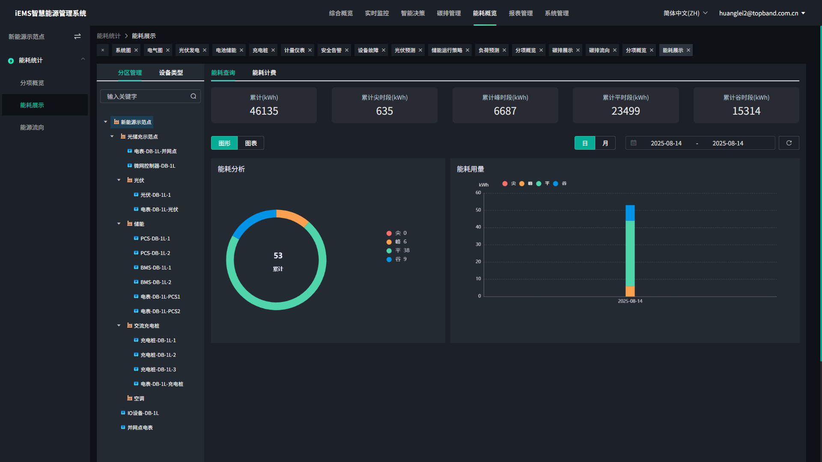The image size is (822, 462).
Task: Close the 碳排流向 tab with its X
Action: (615, 50)
